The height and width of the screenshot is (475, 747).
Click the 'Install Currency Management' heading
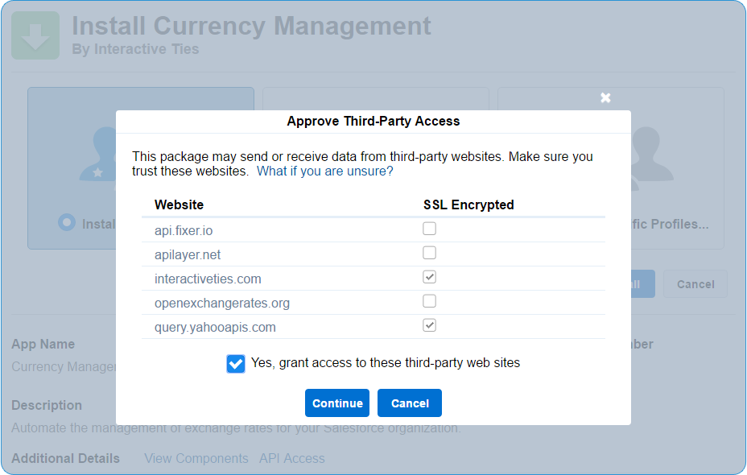click(x=251, y=27)
